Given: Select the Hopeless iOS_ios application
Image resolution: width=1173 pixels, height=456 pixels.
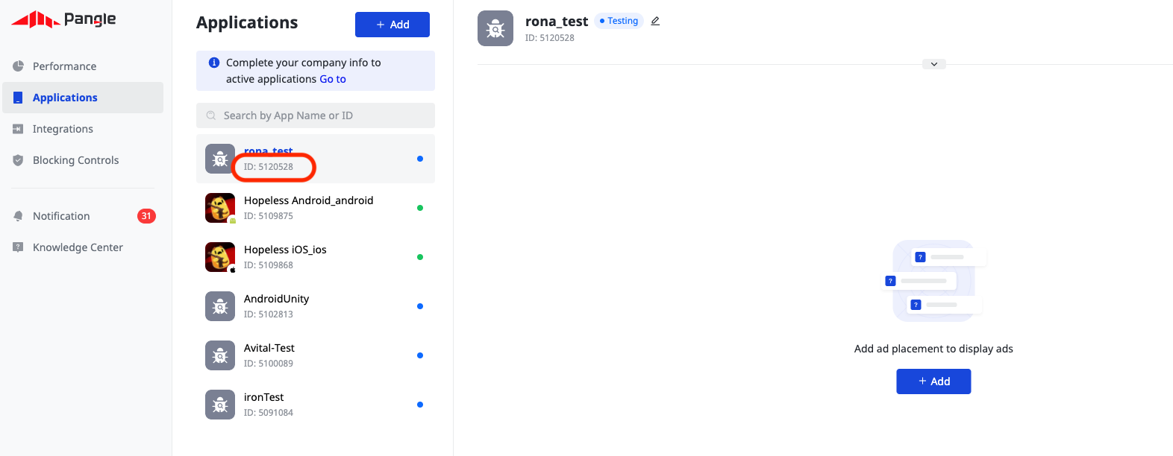Looking at the screenshot, I should (316, 257).
